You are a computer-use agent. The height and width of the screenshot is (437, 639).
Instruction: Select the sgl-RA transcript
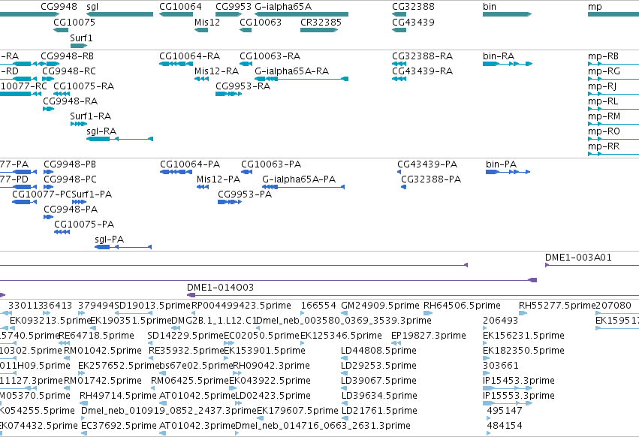(x=120, y=139)
